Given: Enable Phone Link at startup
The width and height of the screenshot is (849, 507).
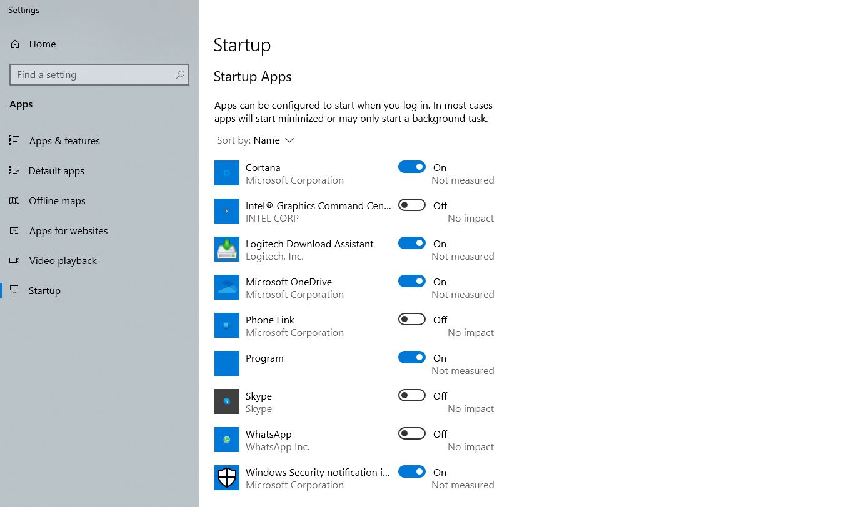Looking at the screenshot, I should pyautogui.click(x=412, y=319).
